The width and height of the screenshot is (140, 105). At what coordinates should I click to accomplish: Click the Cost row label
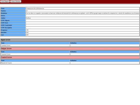[x=13, y=35]
